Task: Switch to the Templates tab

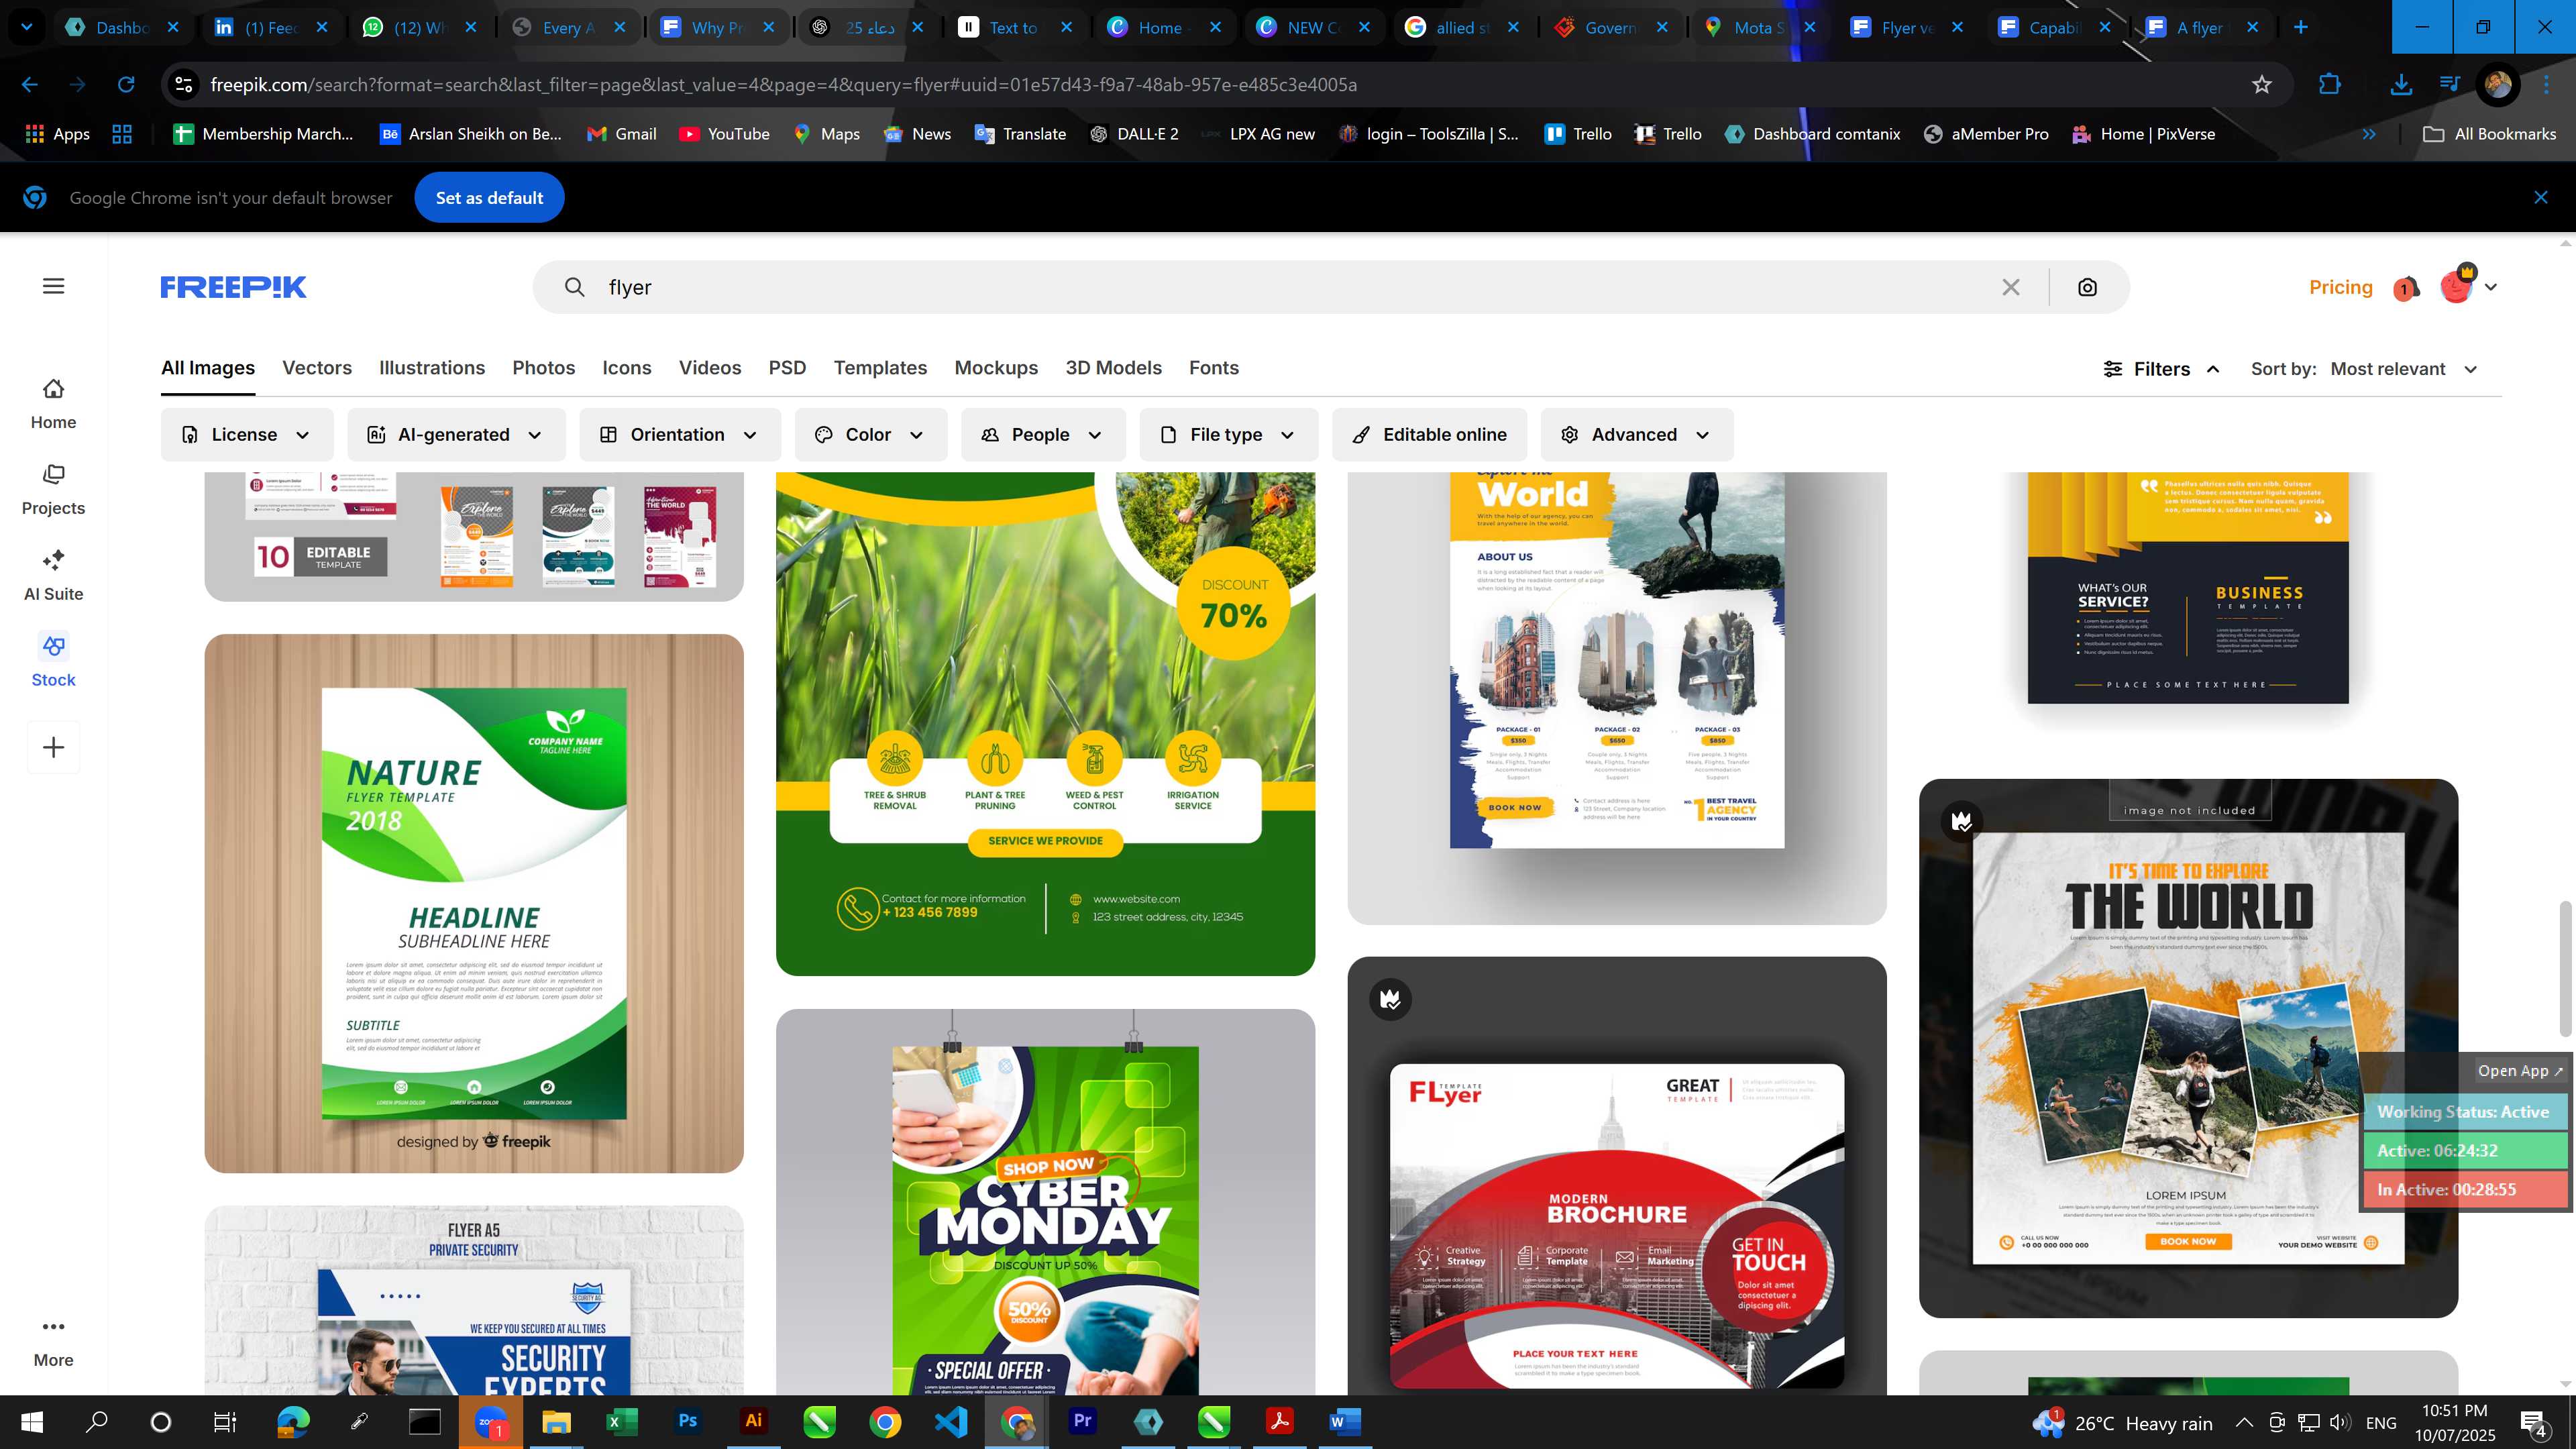Action: tap(880, 368)
